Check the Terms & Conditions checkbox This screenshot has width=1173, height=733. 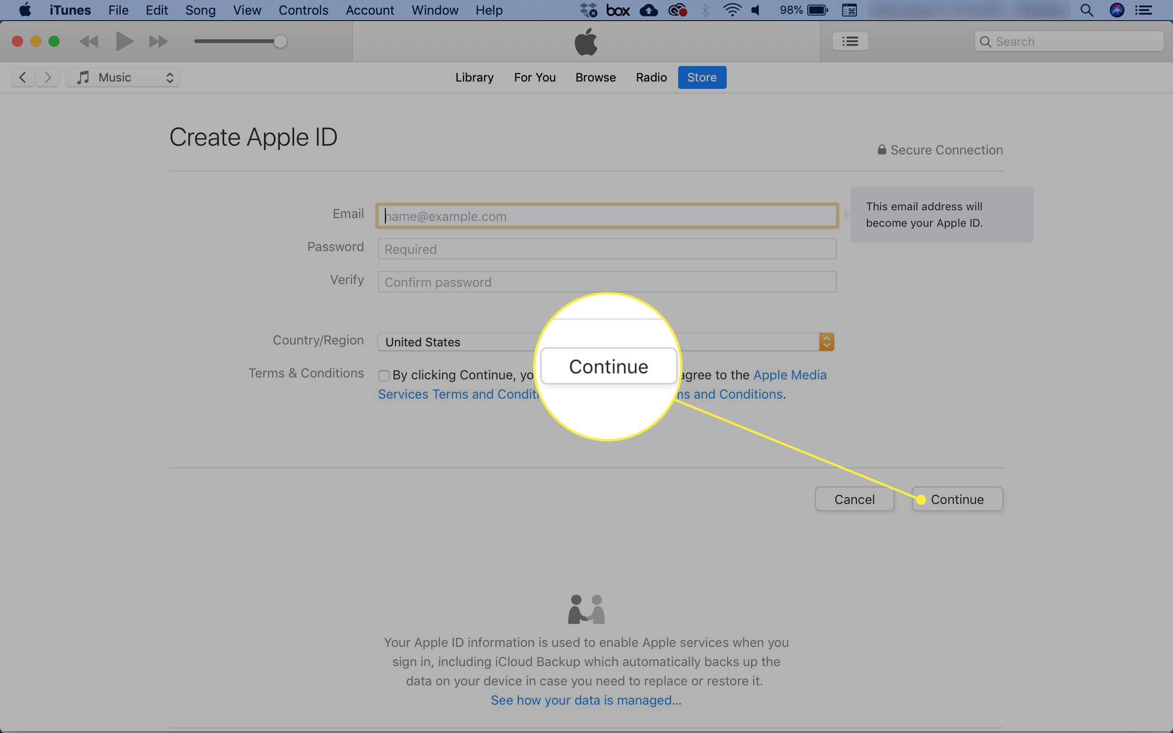point(384,376)
